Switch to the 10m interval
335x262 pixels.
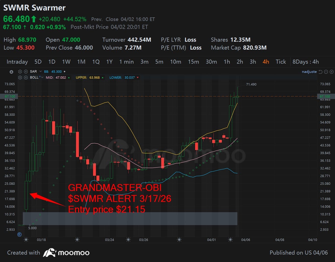(x=176, y=62)
